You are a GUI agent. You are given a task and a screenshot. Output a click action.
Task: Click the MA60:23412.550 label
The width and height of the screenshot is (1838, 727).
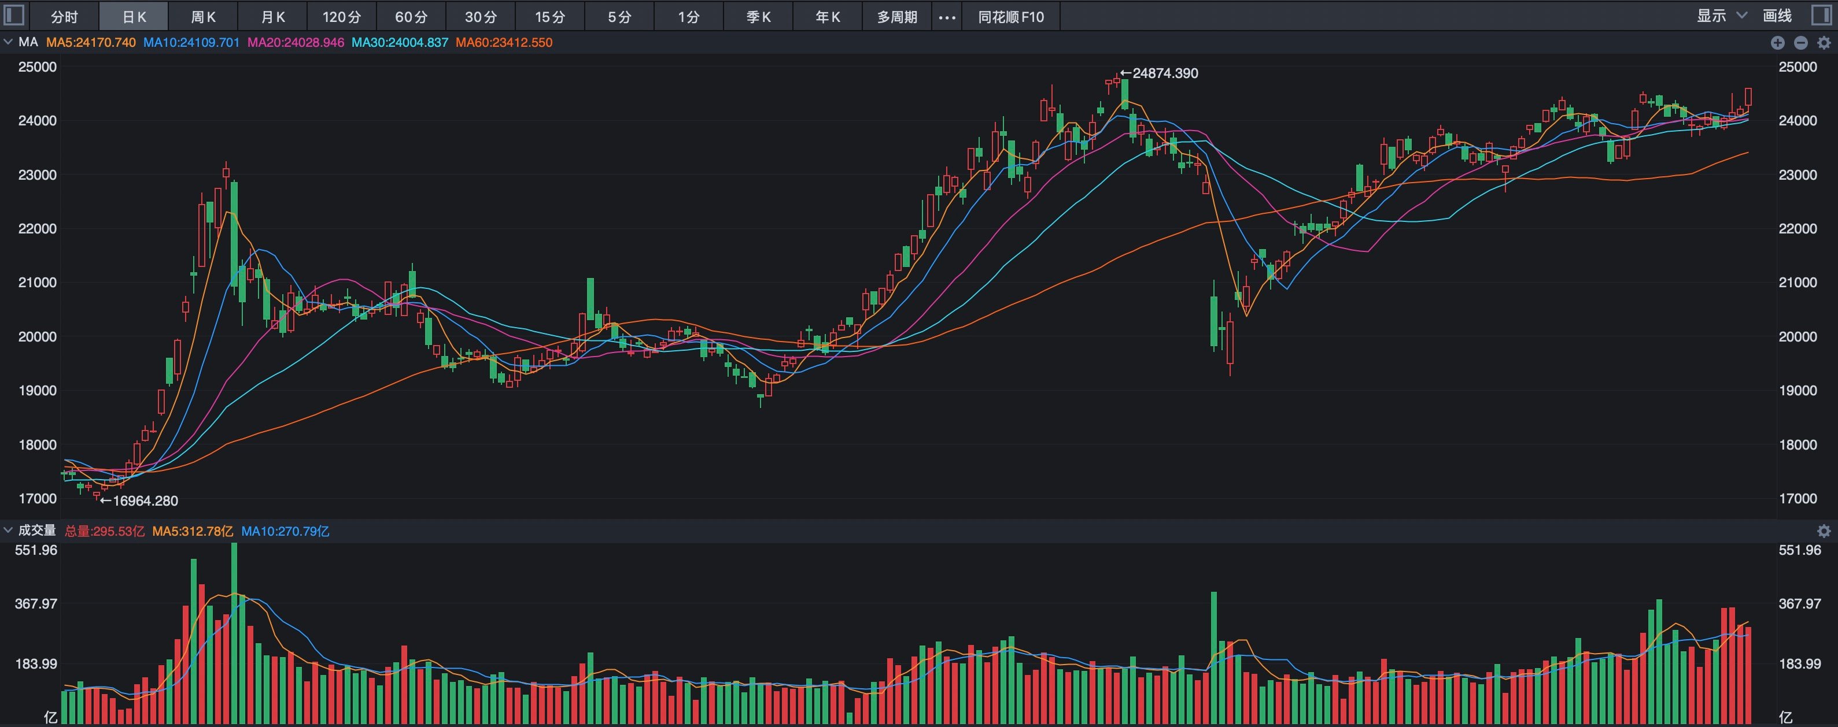coord(504,43)
